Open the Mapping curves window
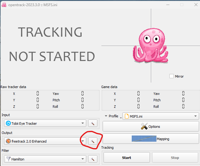The height and width of the screenshot is (166, 200). [151, 139]
